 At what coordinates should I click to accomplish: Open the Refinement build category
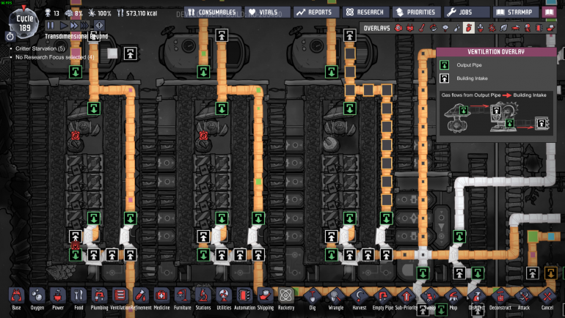click(x=141, y=299)
